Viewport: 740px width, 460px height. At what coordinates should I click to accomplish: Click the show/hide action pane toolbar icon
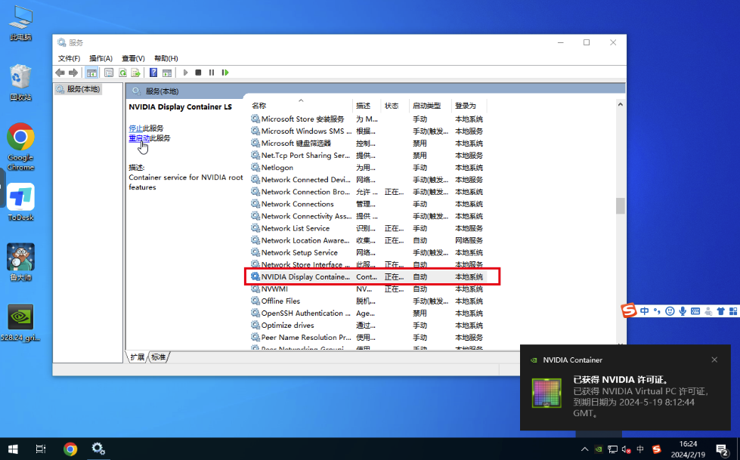(x=167, y=73)
